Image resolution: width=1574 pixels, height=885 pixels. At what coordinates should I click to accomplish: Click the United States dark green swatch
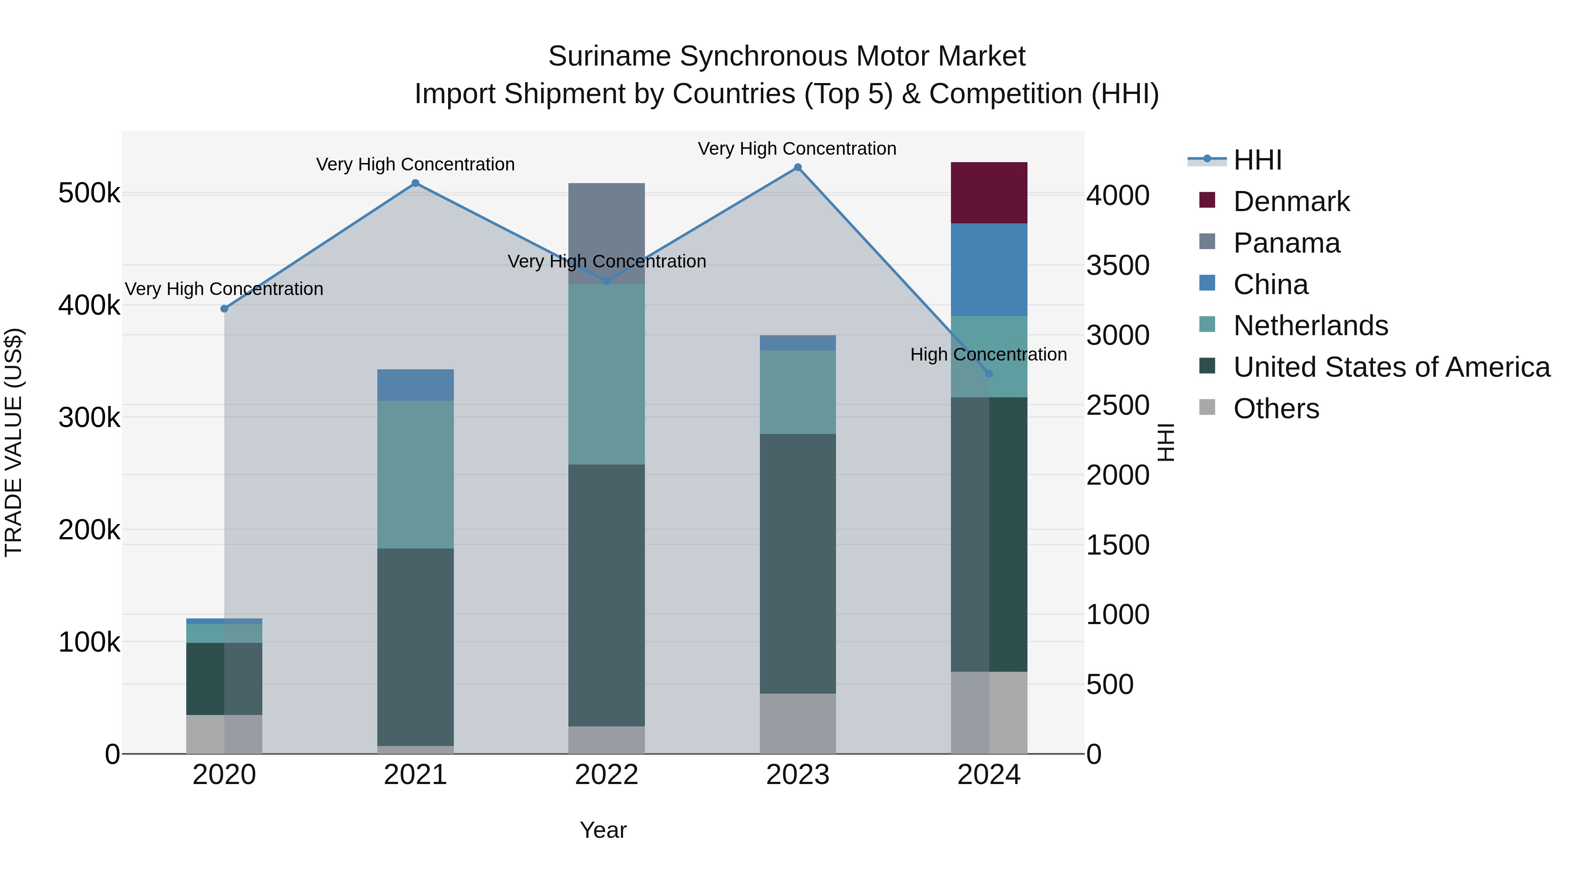pyautogui.click(x=1207, y=365)
